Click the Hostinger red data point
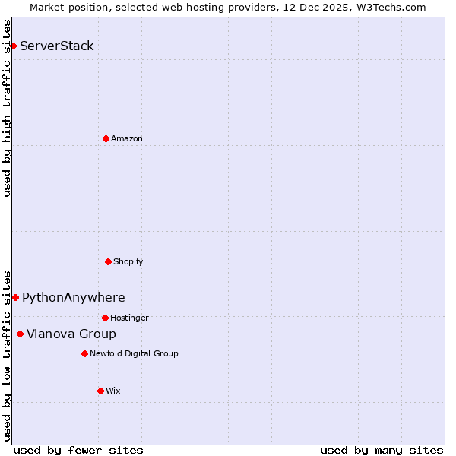 (106, 318)
